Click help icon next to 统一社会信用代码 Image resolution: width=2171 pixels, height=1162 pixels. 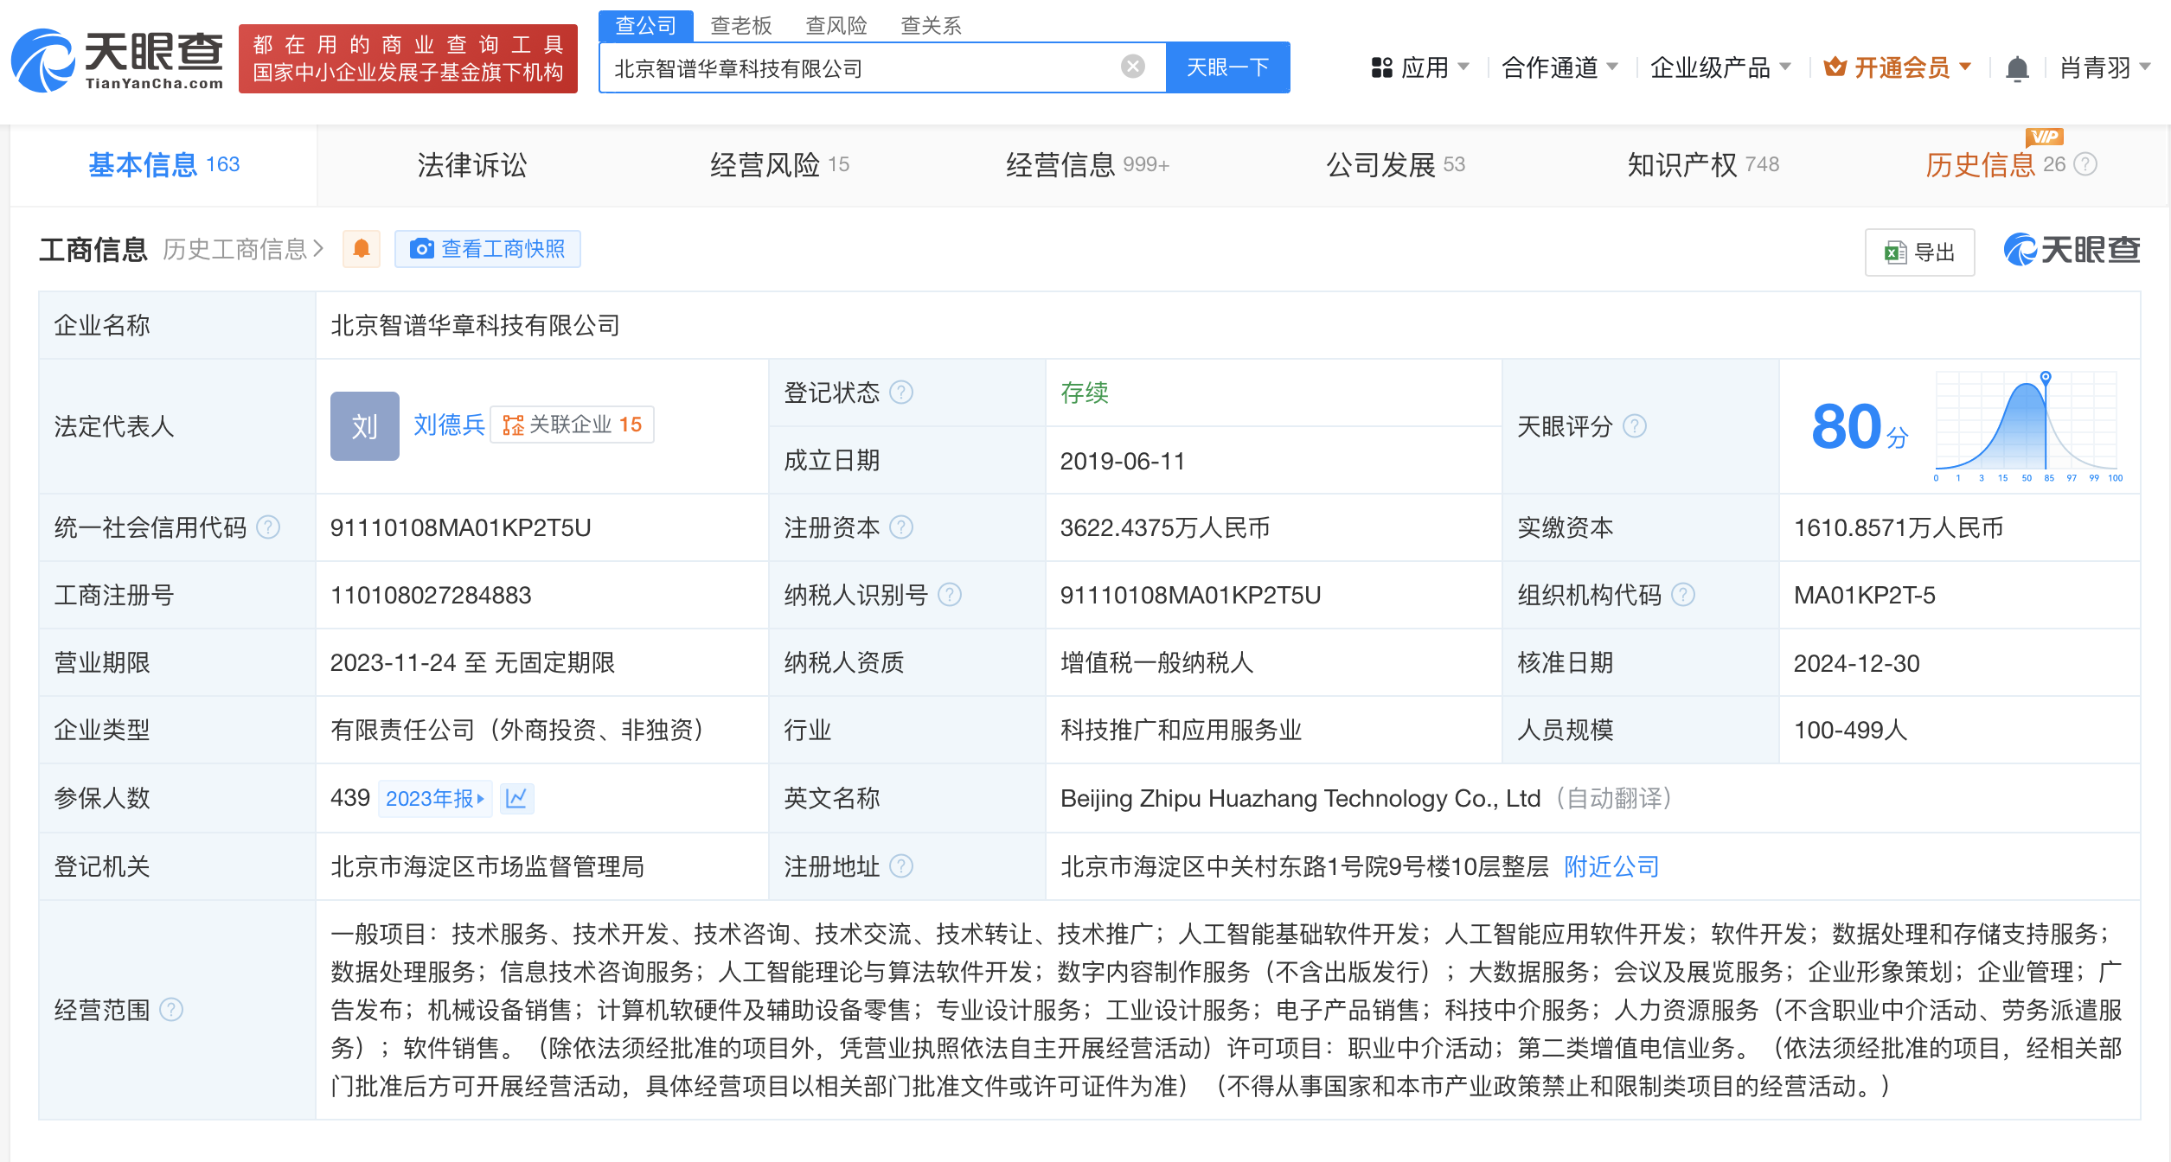(269, 527)
